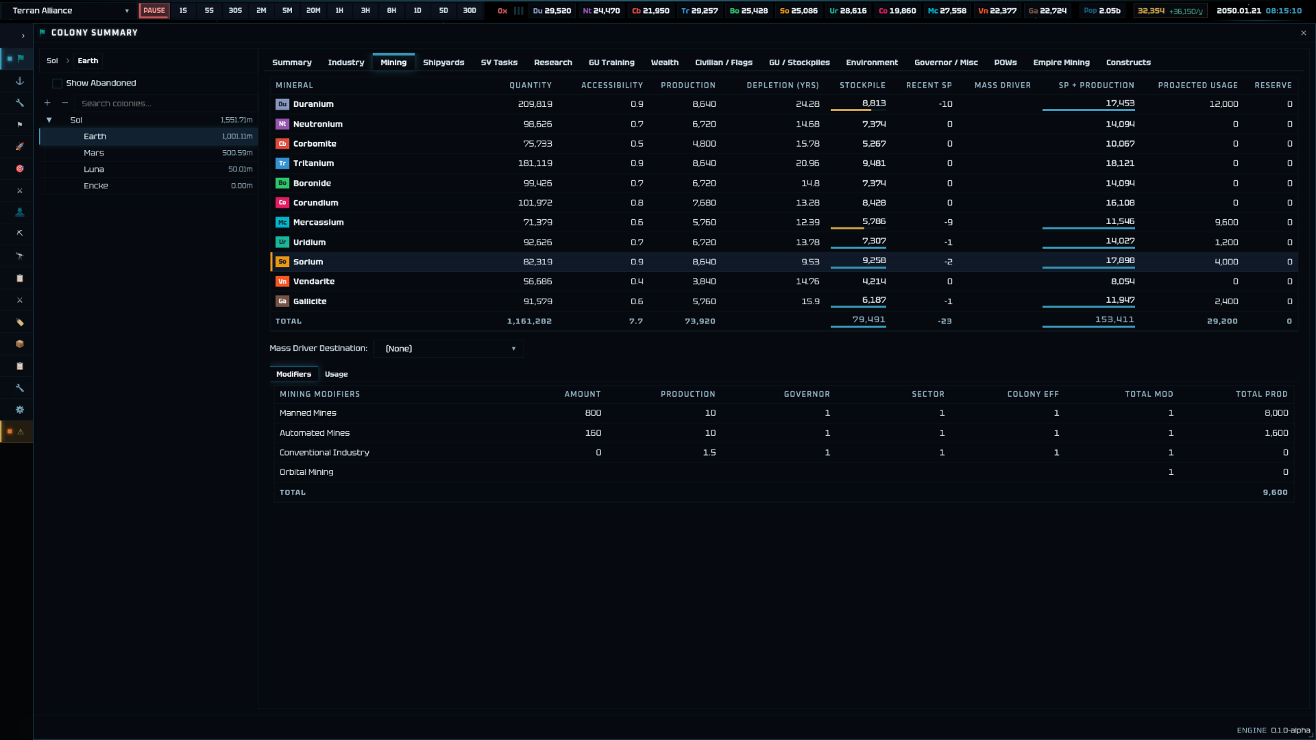Click the Du icon beside Duranium

[282, 104]
